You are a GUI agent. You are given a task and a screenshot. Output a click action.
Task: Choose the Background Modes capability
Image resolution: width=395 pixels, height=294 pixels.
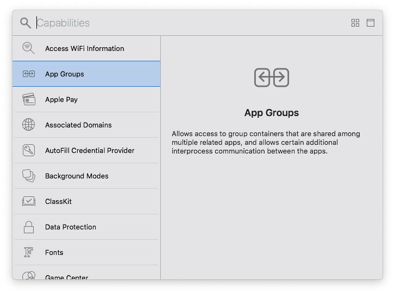coord(87,176)
